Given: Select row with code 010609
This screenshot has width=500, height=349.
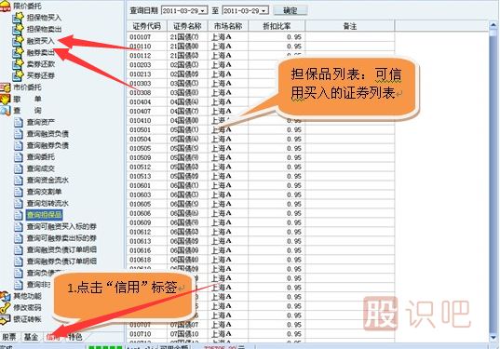Looking at the screenshot, I should (260, 222).
